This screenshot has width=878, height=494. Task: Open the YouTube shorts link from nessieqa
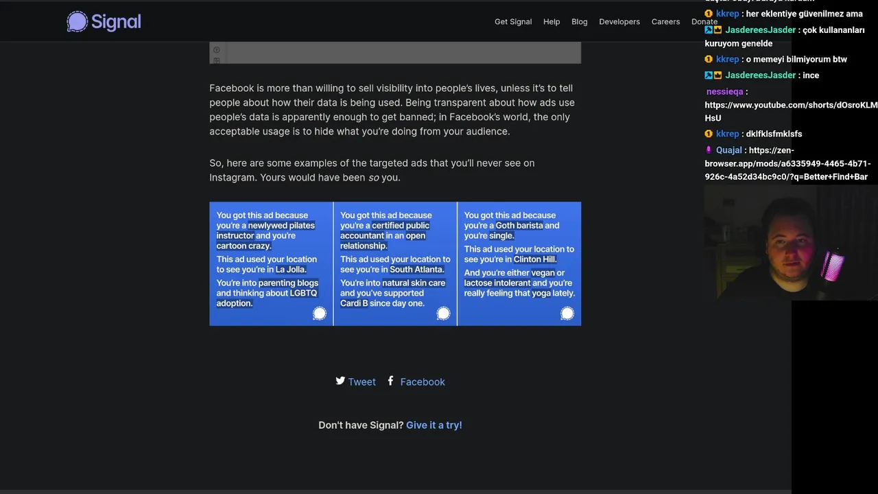[x=791, y=111]
